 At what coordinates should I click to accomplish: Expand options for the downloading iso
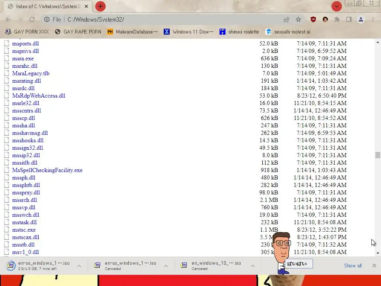pos(79,266)
